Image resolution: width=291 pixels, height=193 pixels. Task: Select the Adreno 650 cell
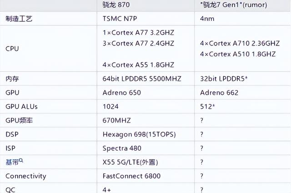click(x=122, y=93)
